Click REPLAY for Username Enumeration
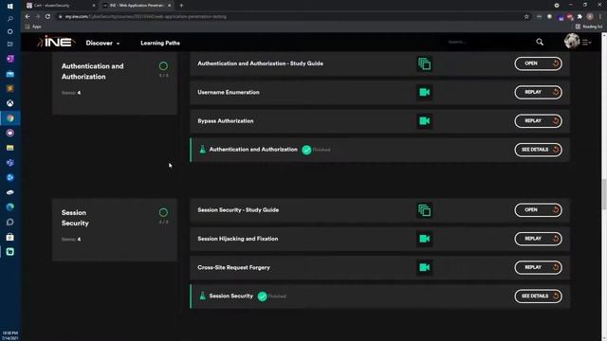 click(x=538, y=92)
